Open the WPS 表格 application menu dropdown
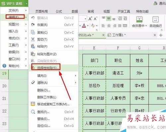Screen dimensions: 166x132 (27, 4)
